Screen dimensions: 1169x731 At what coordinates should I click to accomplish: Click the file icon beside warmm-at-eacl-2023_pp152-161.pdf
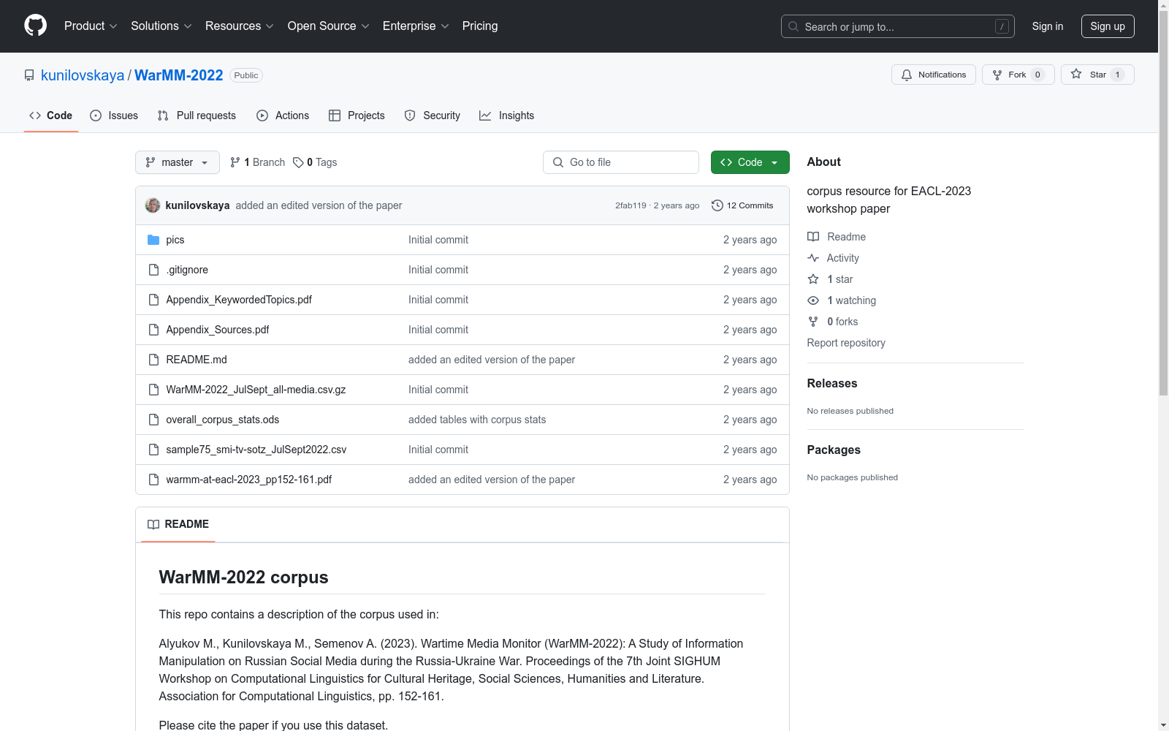tap(153, 480)
